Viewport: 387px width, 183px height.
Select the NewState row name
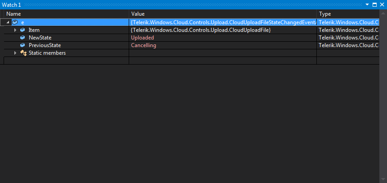pos(40,38)
